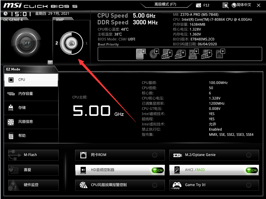
Task: Enable M.2/Optane Genie radio button
Action: 249,155
